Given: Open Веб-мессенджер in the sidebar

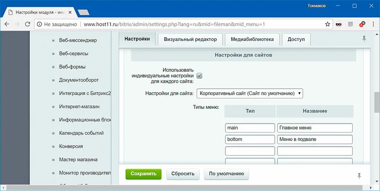Looking at the screenshot, I should coord(78,40).
